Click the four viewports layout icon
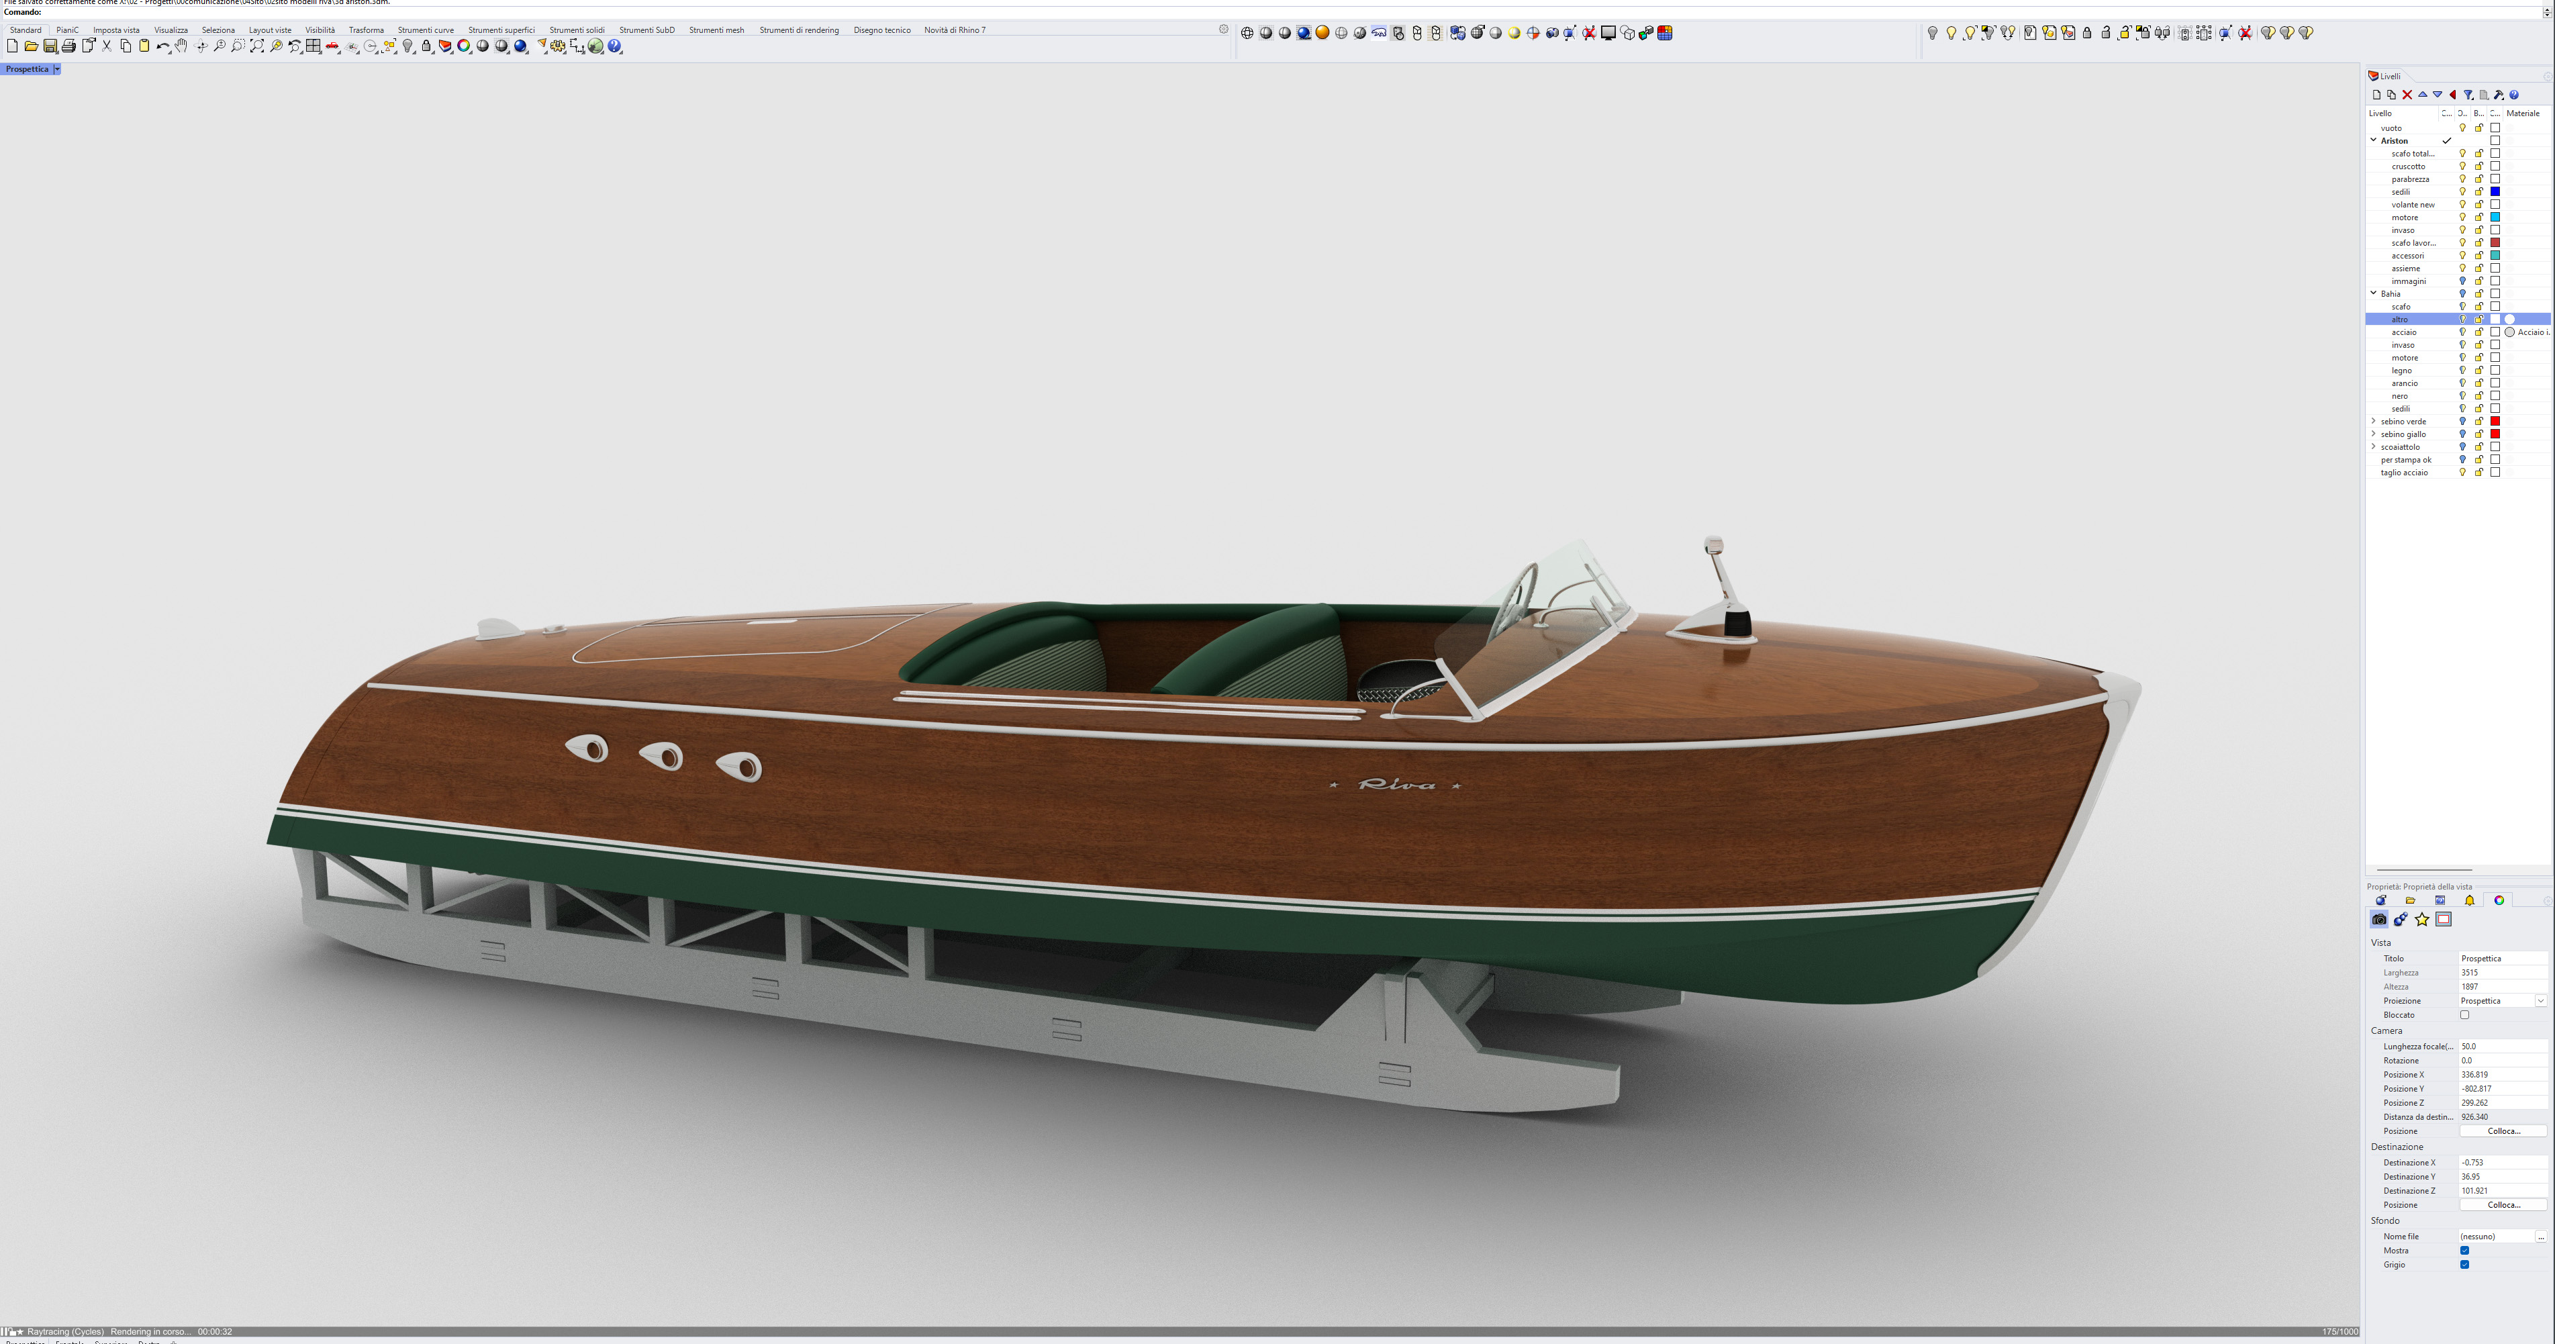Screen dimensions: 2555x1344 pos(314,46)
